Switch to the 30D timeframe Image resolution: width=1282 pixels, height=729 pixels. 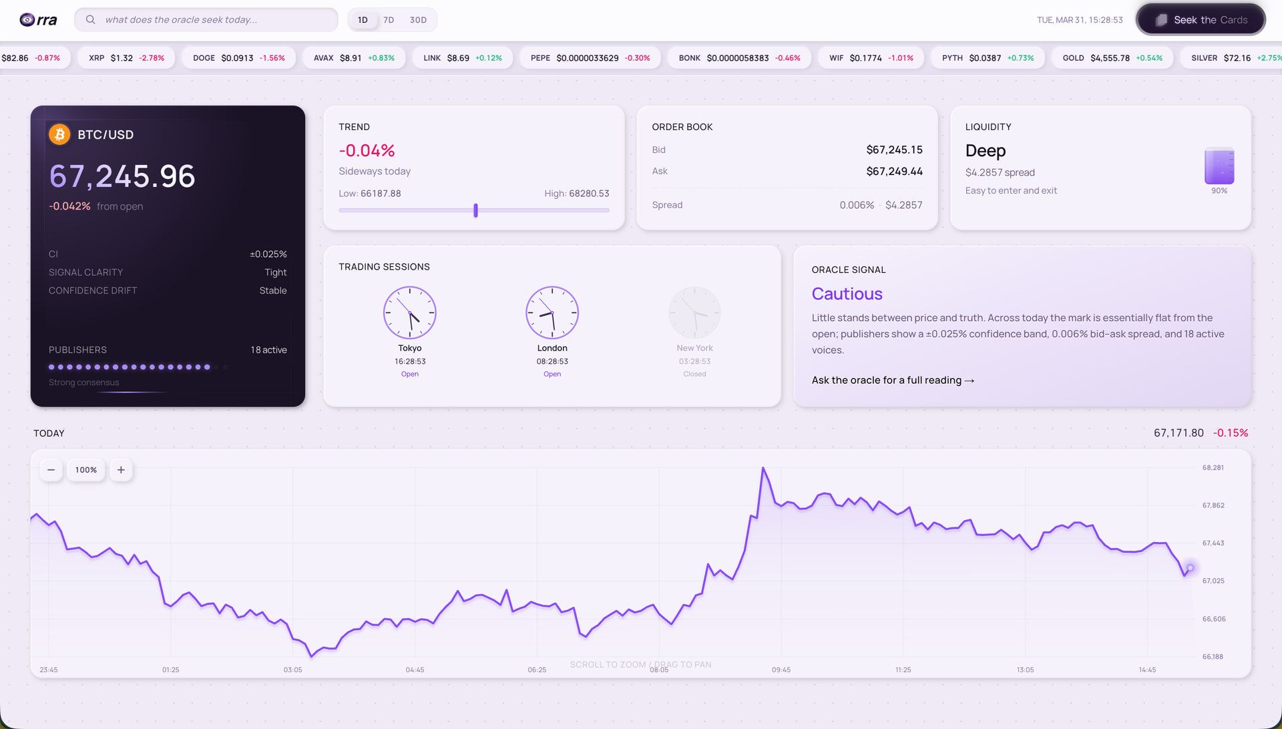(x=418, y=20)
